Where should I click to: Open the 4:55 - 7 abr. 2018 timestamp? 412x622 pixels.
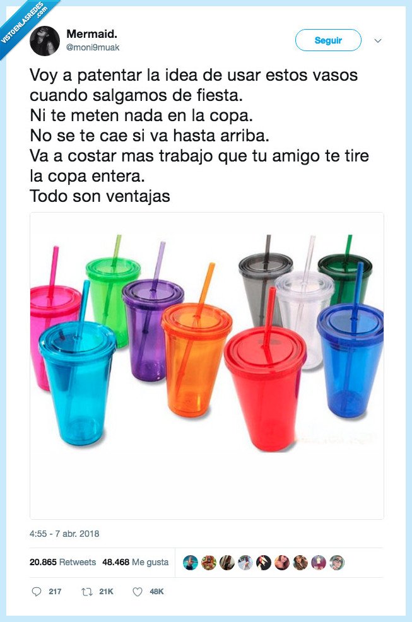[x=64, y=534]
